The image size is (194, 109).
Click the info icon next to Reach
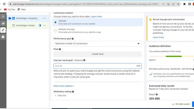157,94
